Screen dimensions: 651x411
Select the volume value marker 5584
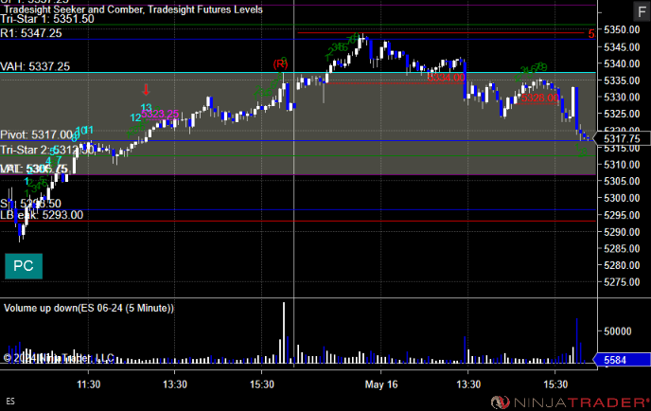click(622, 360)
